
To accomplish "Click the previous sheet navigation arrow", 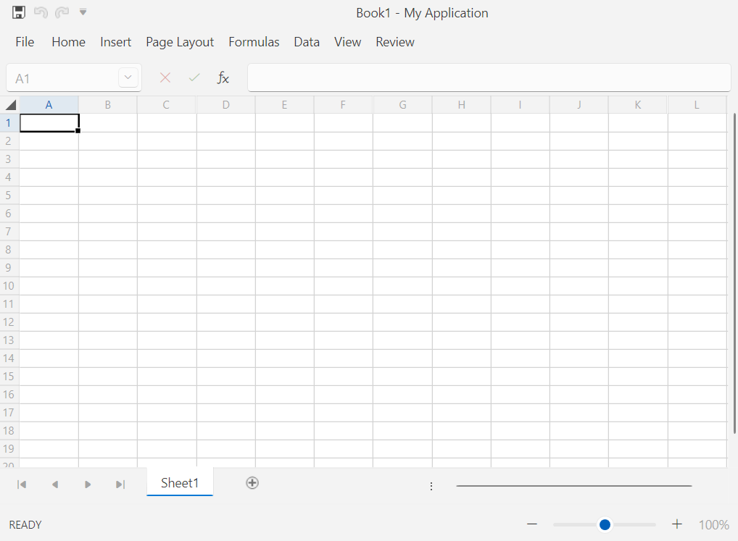I will pos(55,484).
